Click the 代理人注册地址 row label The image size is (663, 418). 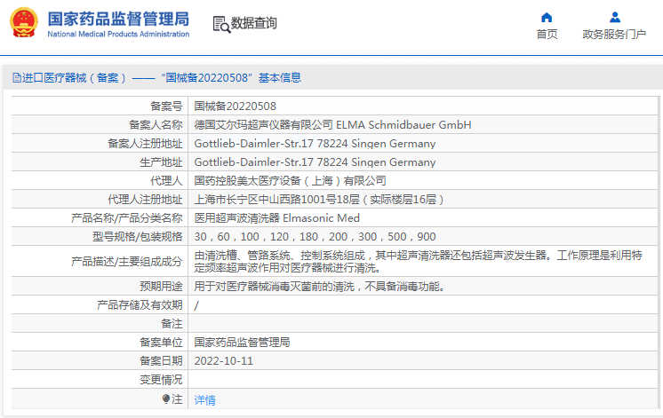pyautogui.click(x=145, y=200)
